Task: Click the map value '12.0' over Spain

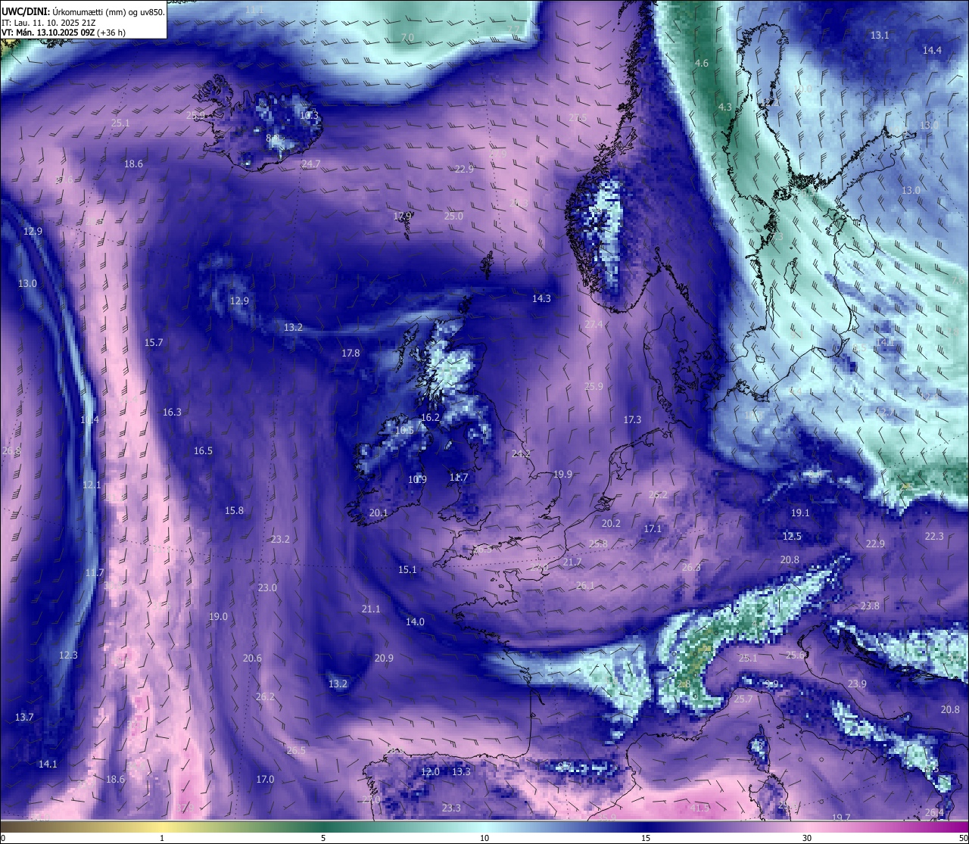Action: pos(430,771)
